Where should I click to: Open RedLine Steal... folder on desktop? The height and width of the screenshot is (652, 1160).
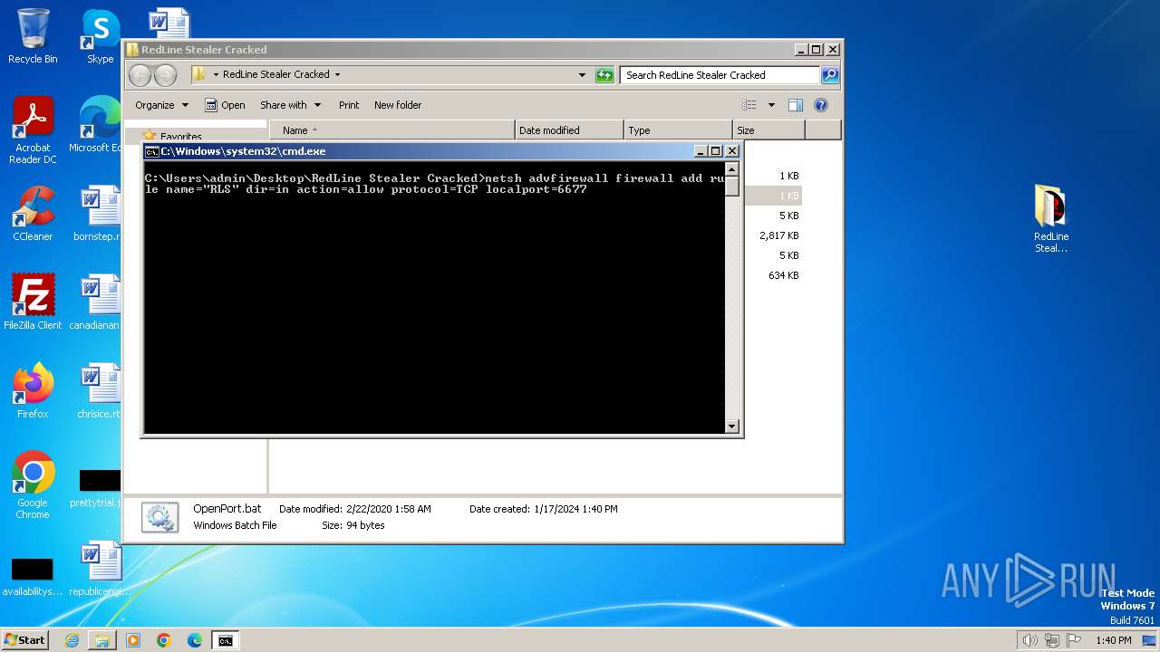click(1051, 219)
